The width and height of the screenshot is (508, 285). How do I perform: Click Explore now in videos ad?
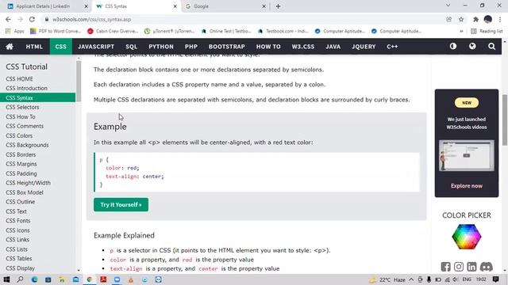point(467,186)
